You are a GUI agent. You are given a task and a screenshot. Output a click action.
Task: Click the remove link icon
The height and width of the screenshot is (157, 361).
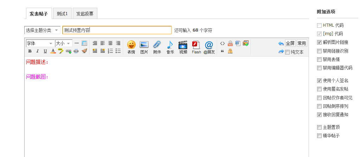[x=76, y=51]
